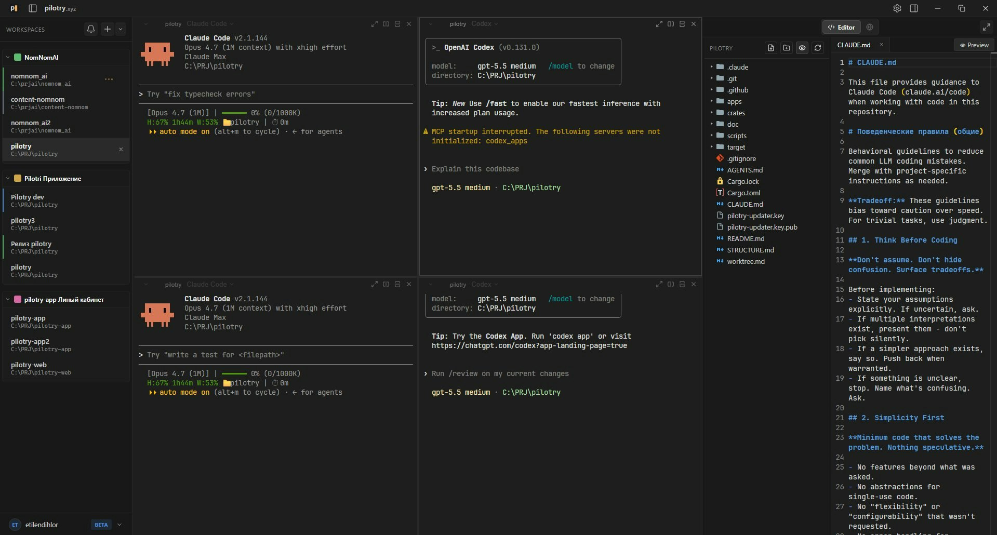Open the notifications bell in Workspaces
997x535 pixels.
tap(91, 29)
